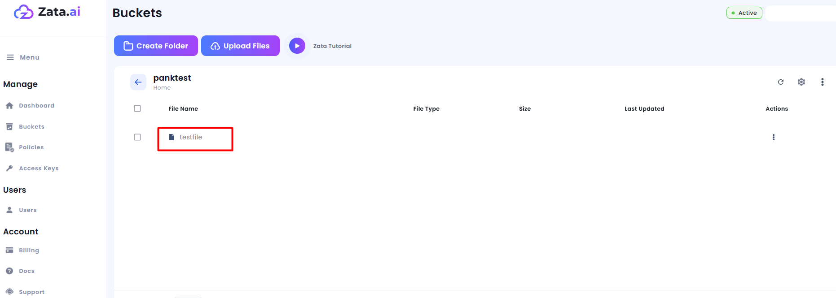This screenshot has height=298, width=836.
Task: Open Billing in the Account section
Action: pos(29,250)
